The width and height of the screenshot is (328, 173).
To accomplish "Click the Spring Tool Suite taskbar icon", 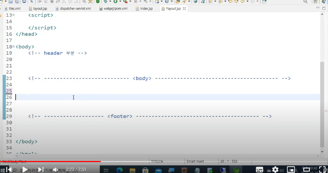I will (236, 170).
